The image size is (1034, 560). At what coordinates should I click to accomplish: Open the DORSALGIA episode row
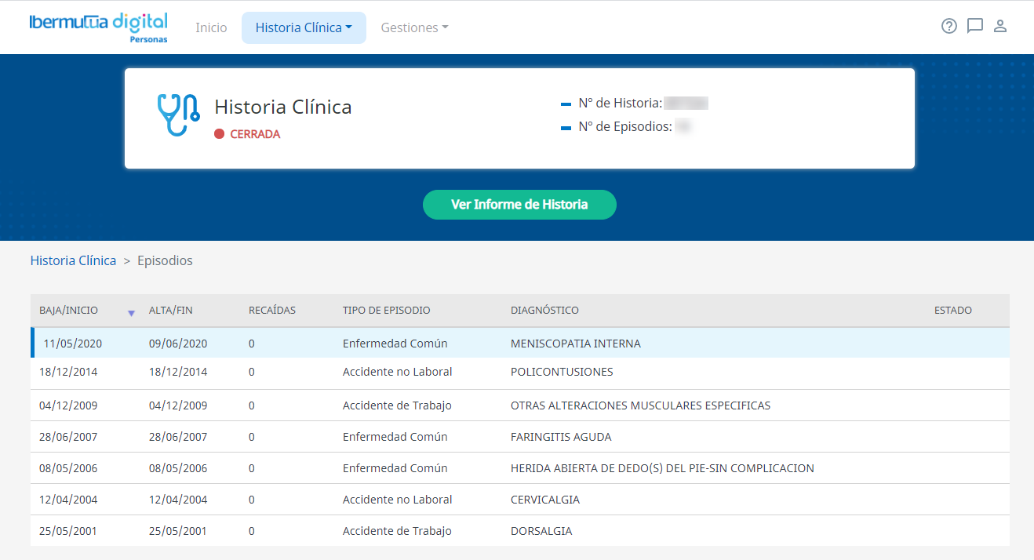click(x=541, y=531)
